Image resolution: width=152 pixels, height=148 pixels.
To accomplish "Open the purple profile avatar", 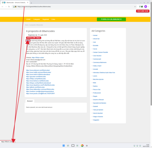I will [146, 7].
